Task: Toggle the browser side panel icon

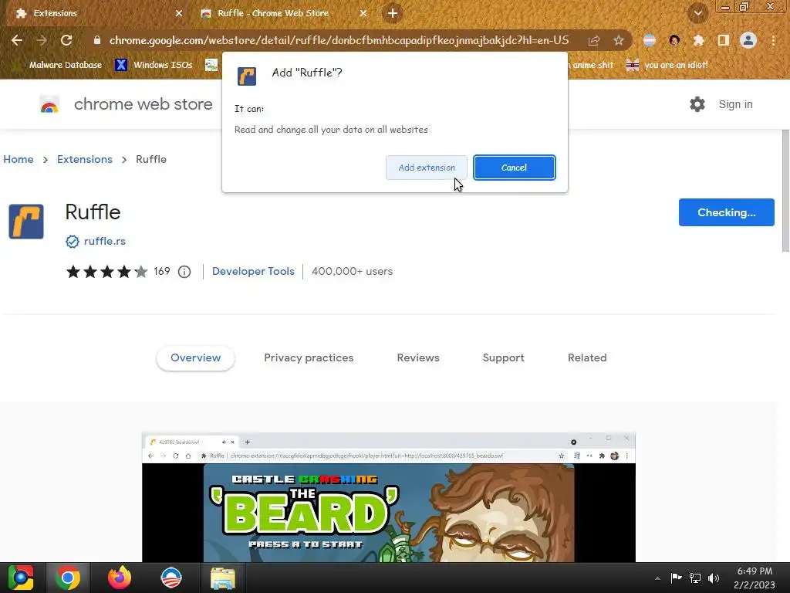Action: pos(724,40)
